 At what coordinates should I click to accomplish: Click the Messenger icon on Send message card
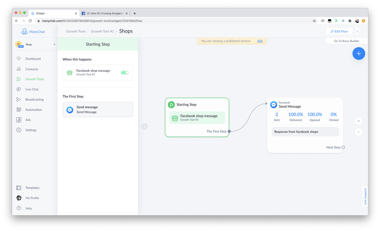70,109
